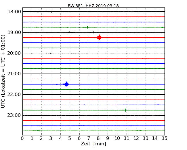Click the x-axis label Zeit [min]

93,144
